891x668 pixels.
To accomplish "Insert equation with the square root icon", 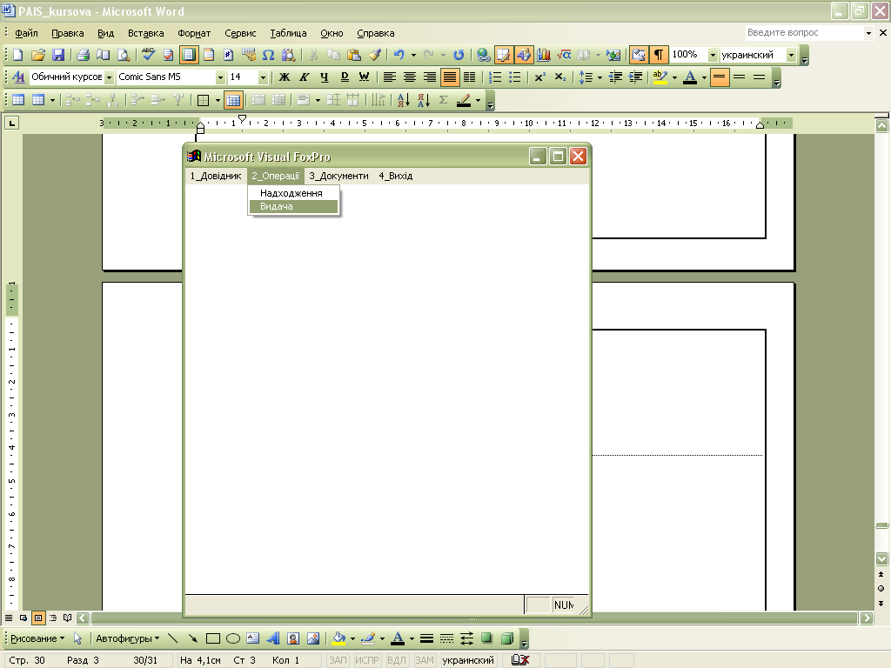I will tap(564, 55).
